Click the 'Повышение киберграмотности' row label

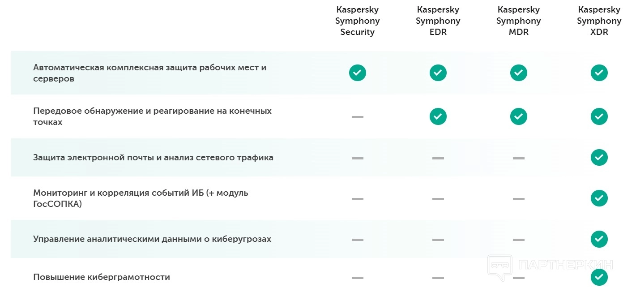102,277
